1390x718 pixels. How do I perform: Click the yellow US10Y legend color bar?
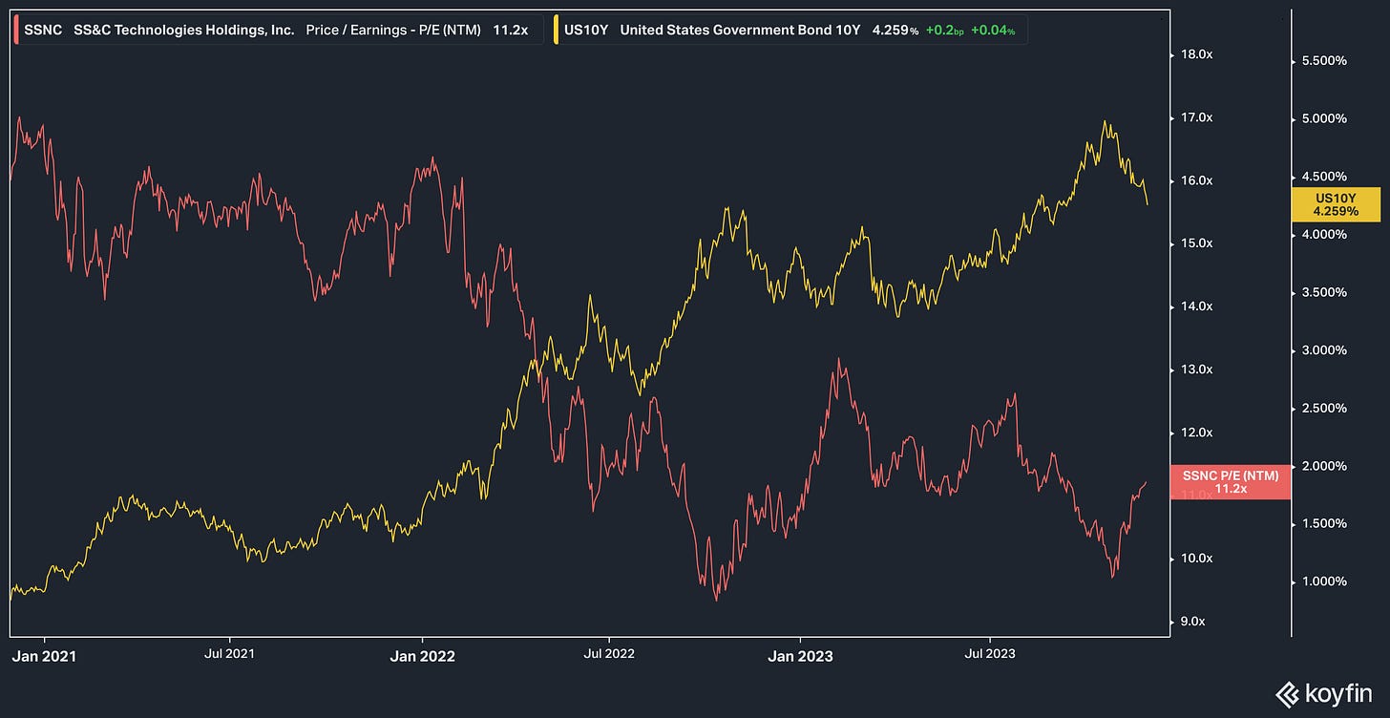558,30
